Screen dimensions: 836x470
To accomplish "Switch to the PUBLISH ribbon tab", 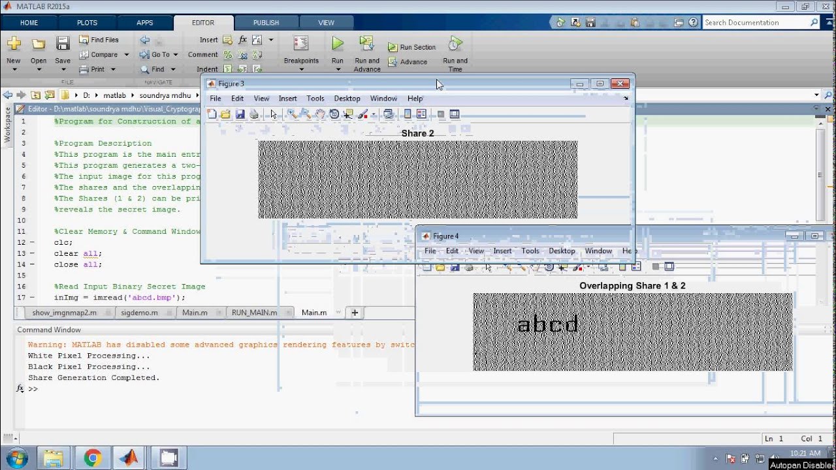I will [266, 23].
